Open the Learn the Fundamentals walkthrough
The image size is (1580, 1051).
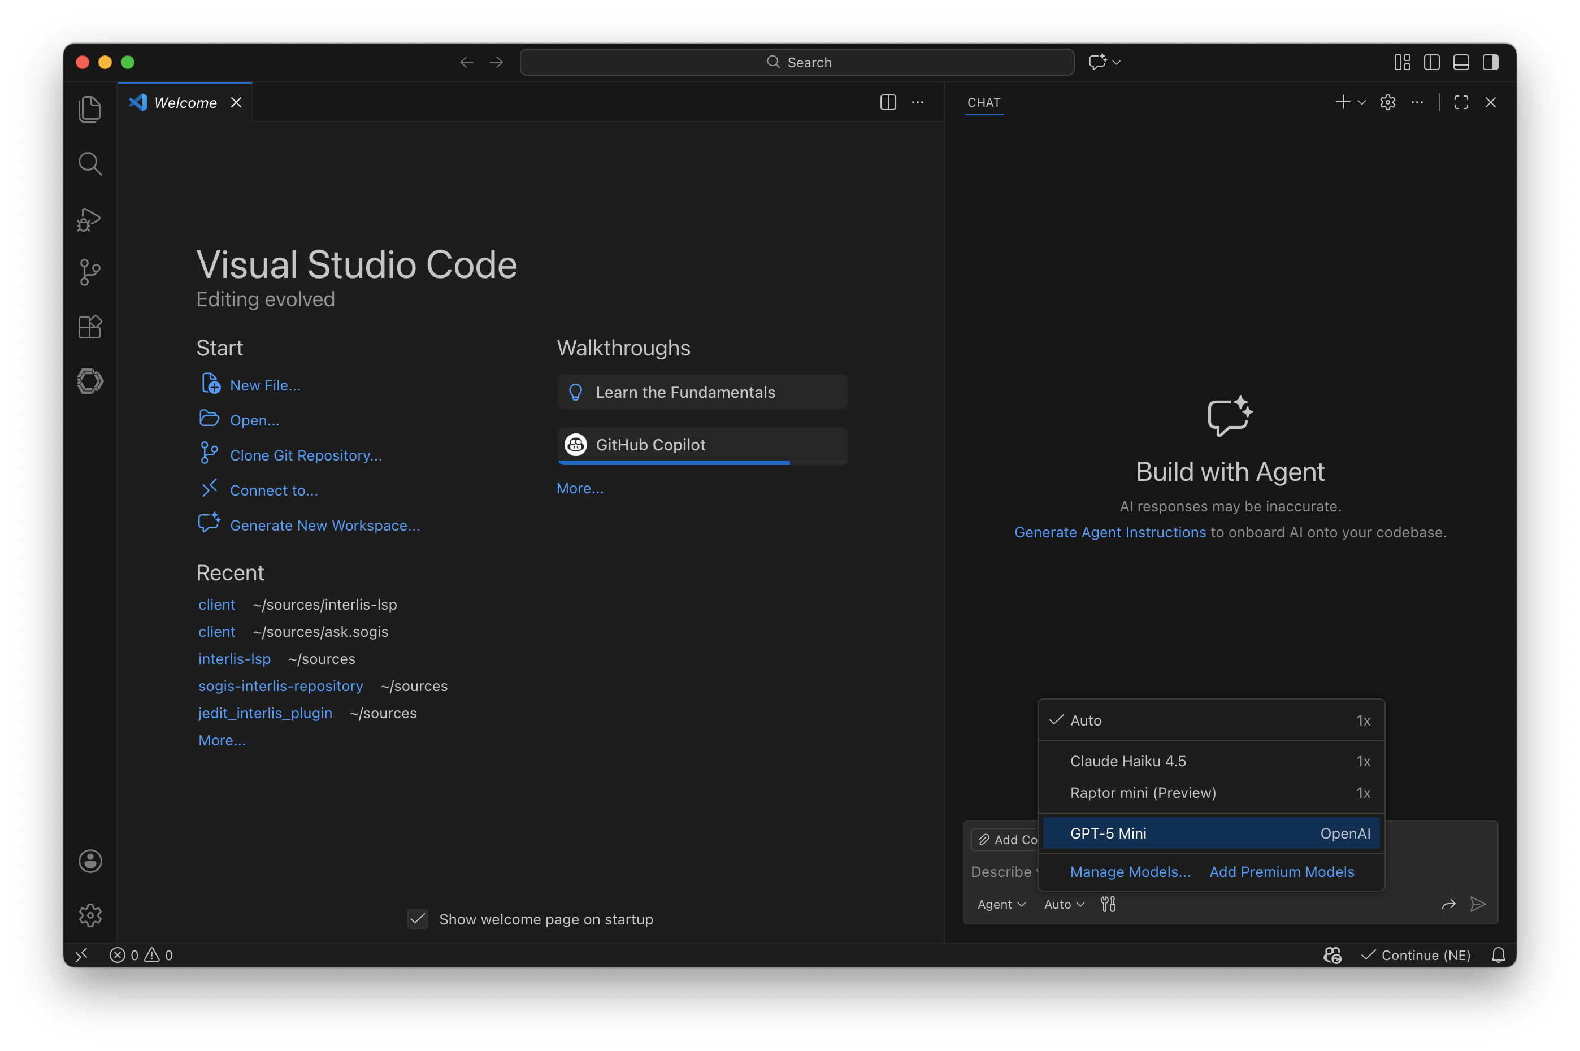pyautogui.click(x=702, y=392)
